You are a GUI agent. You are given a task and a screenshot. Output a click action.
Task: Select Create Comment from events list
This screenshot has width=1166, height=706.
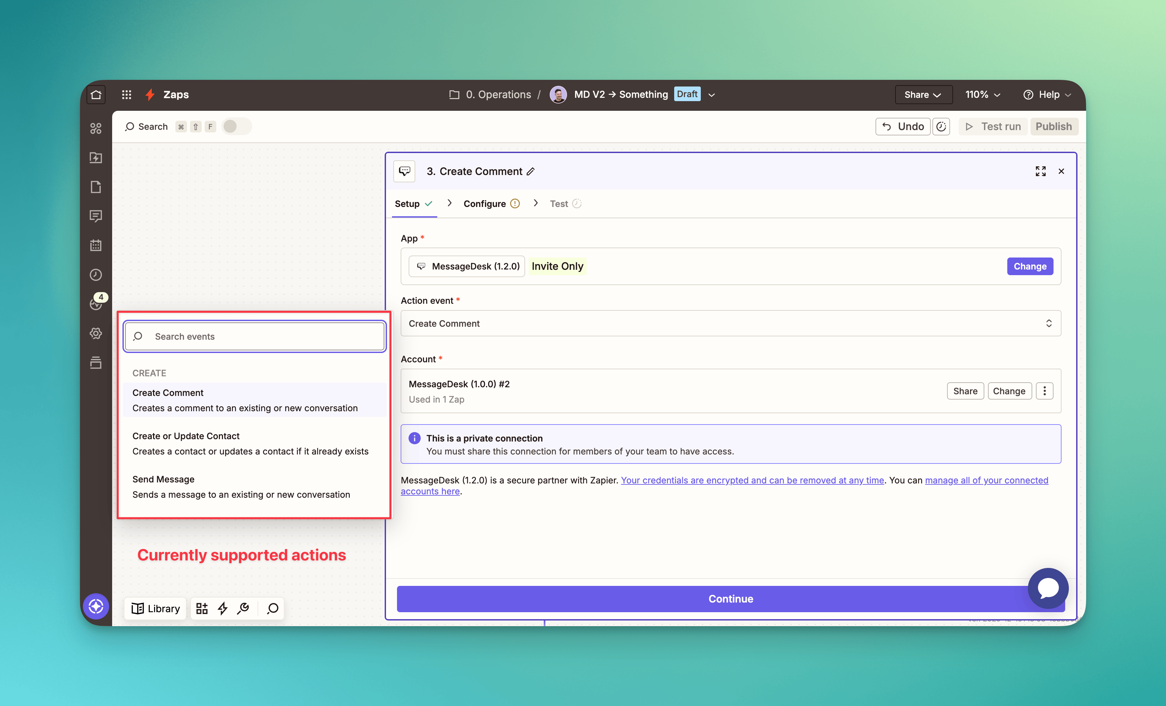(x=255, y=400)
